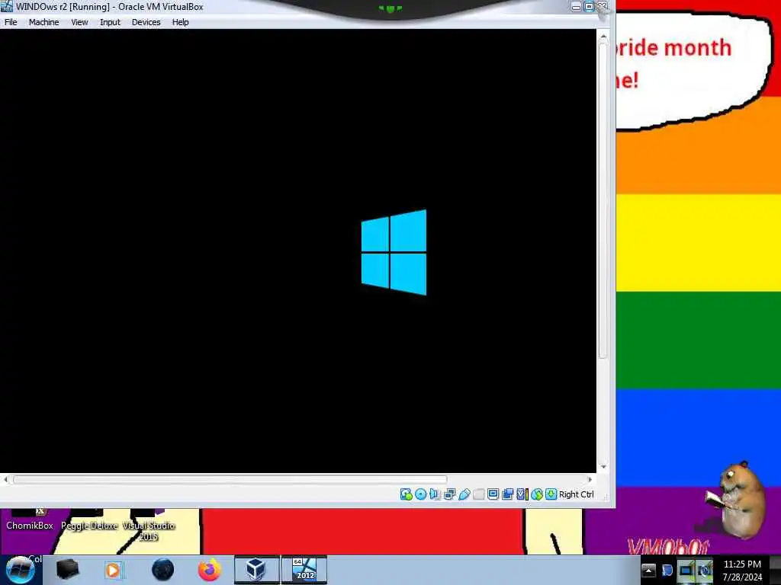Viewport: 781px width, 585px height.
Task: Click the network adapter status icon
Action: point(449,494)
